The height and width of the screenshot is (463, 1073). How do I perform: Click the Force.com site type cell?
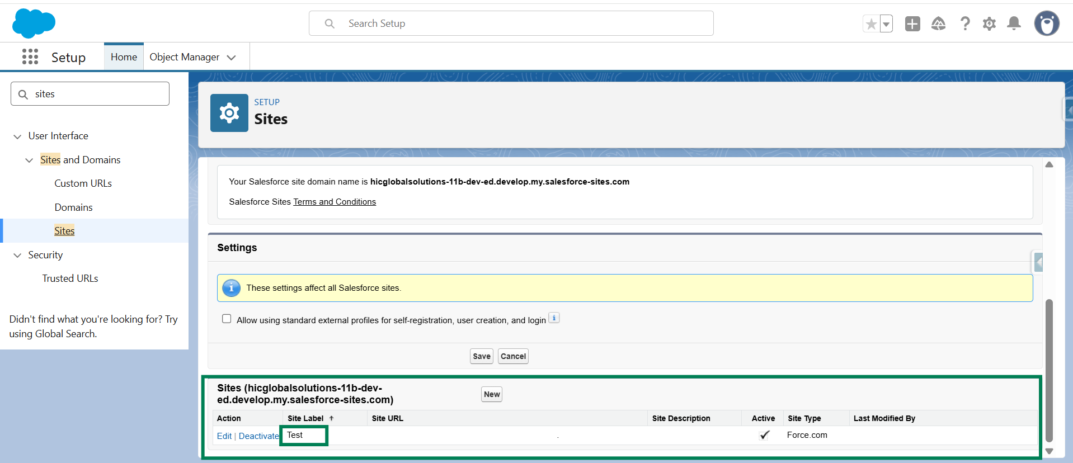[807, 435]
